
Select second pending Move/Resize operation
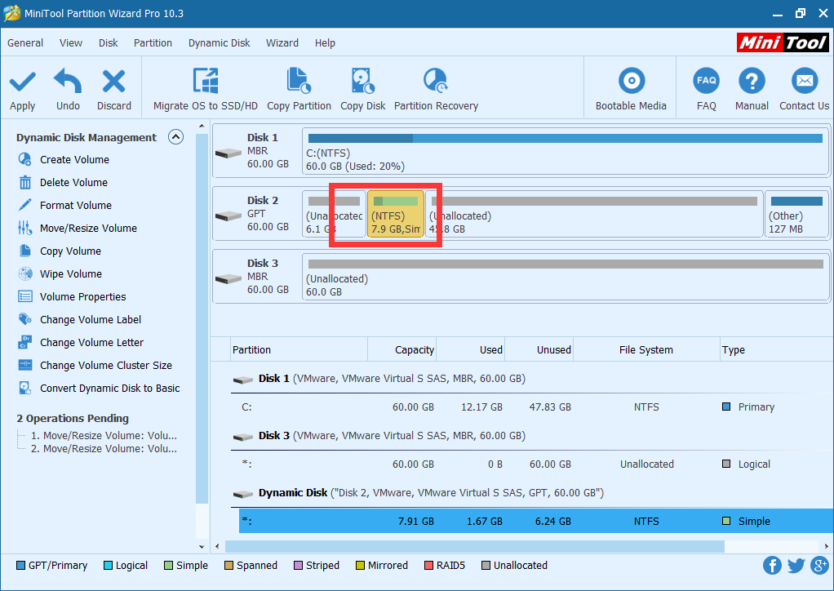point(104,449)
